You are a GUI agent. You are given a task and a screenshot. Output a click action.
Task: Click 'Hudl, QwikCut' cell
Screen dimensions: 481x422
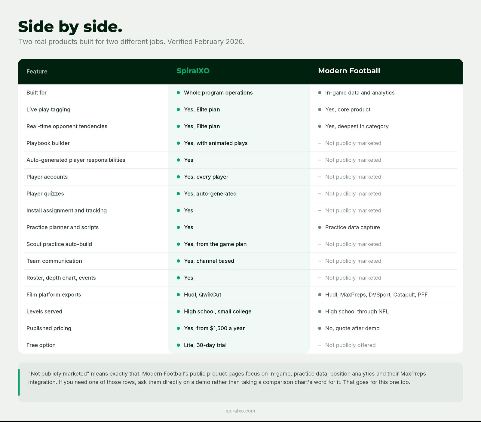pos(203,295)
